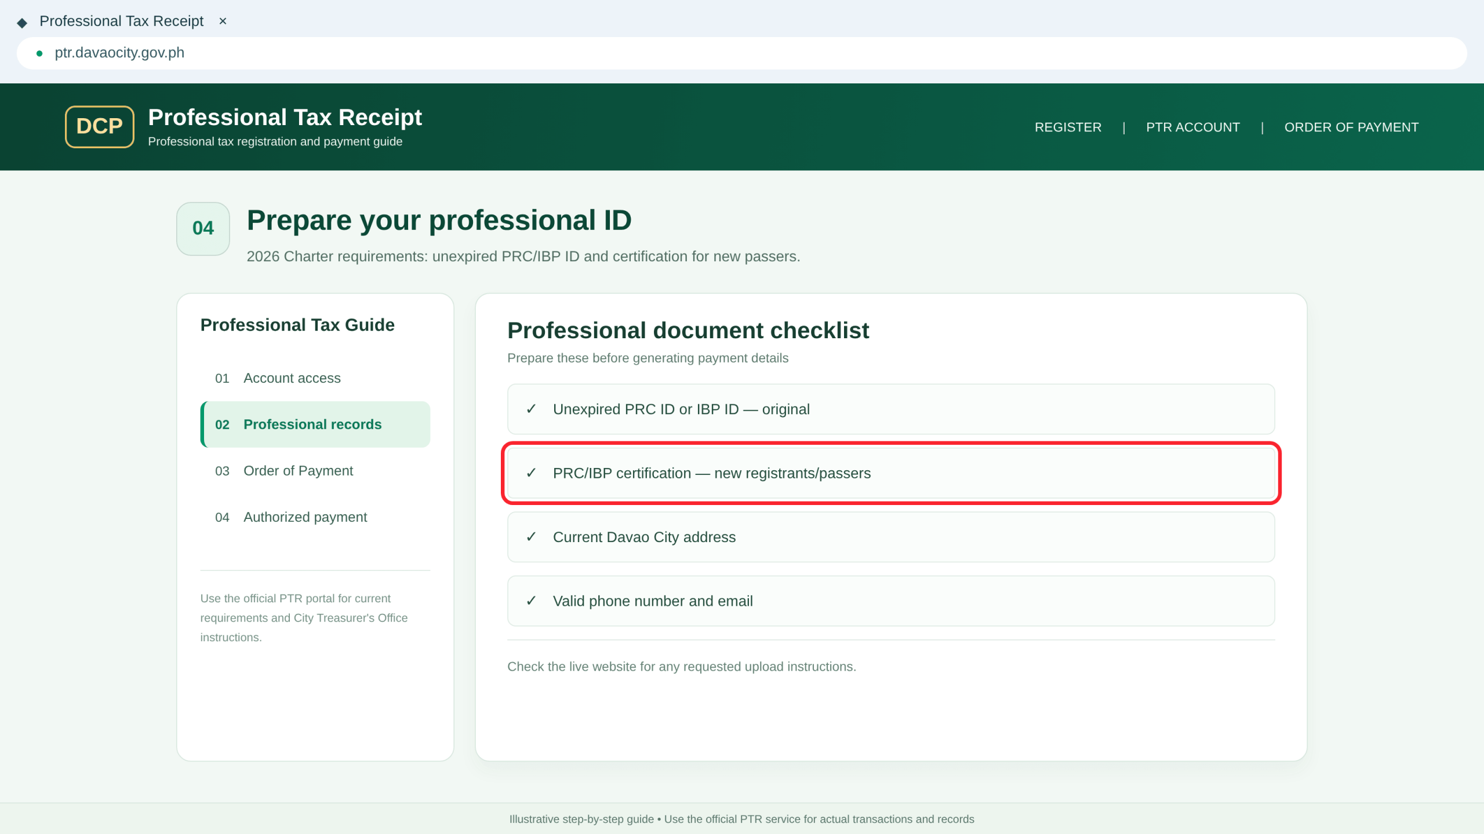The height and width of the screenshot is (834, 1484).
Task: Click the Professional Tax Guide sidebar title
Action: (x=297, y=325)
